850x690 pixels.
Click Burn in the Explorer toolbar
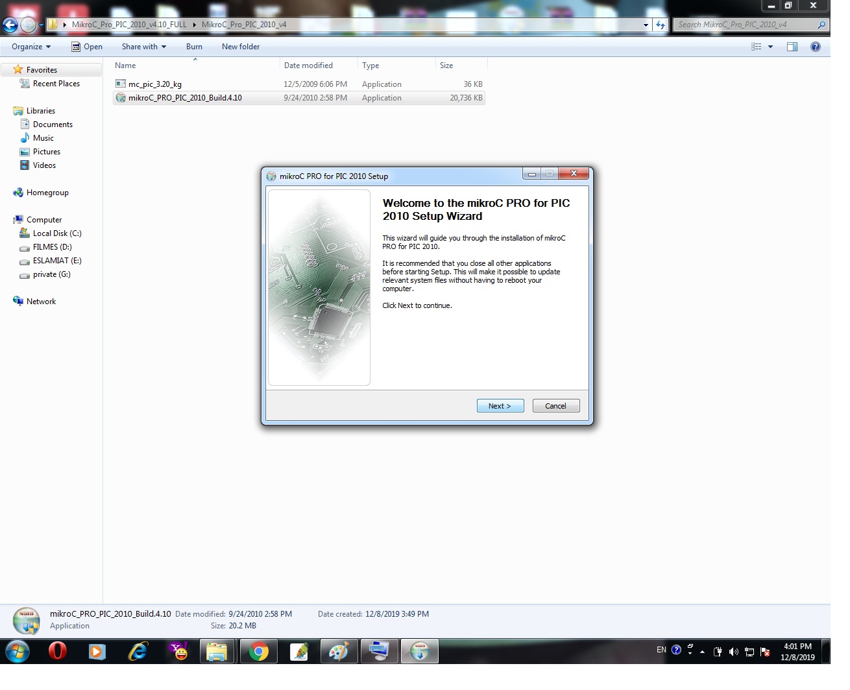[194, 47]
